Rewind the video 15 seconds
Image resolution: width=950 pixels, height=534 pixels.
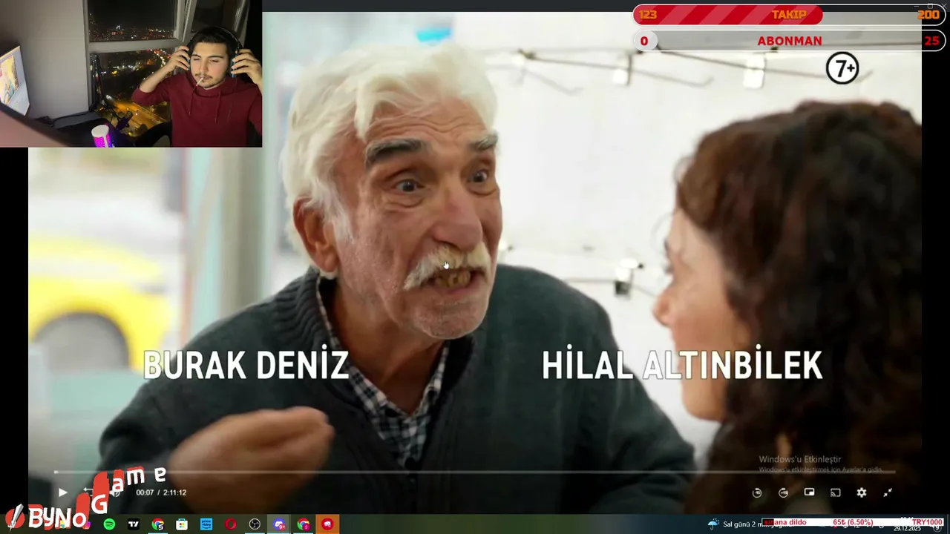click(x=756, y=492)
